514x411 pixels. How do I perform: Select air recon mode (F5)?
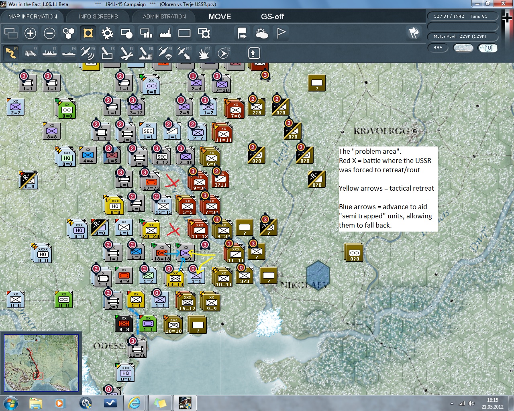tap(88, 53)
